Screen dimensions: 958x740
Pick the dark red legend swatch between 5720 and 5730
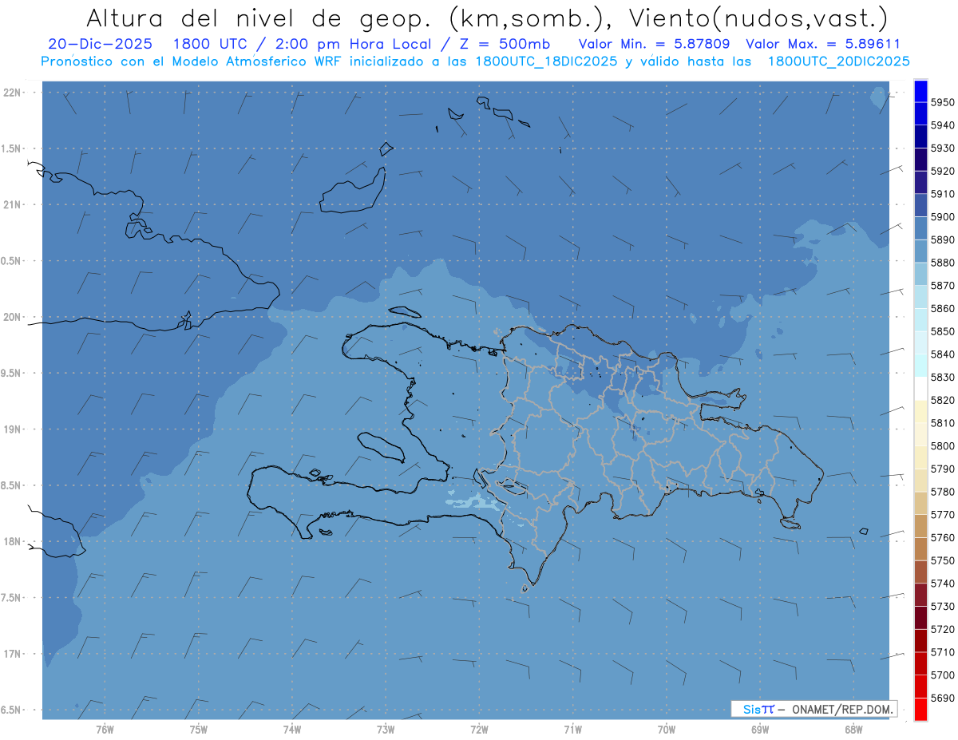(920, 617)
